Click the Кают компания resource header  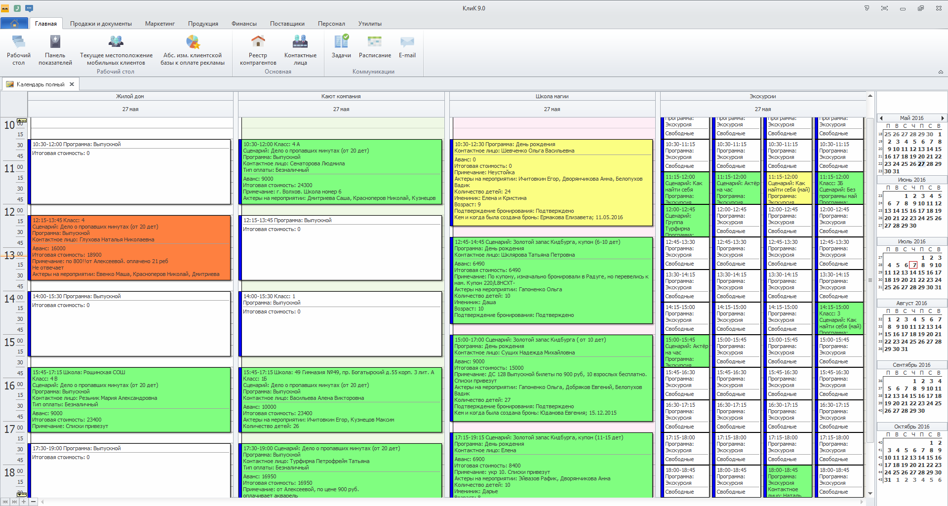[x=341, y=96]
